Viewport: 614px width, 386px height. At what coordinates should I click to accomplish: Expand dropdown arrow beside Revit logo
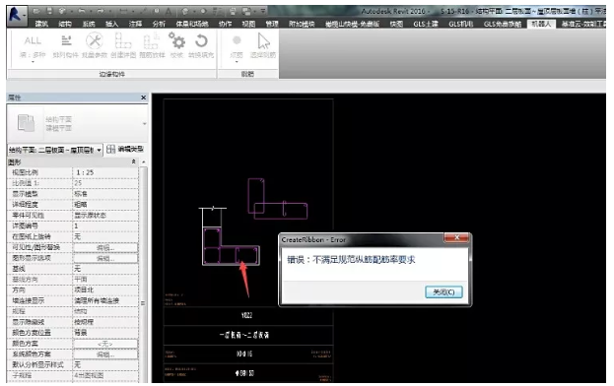pos(25,16)
